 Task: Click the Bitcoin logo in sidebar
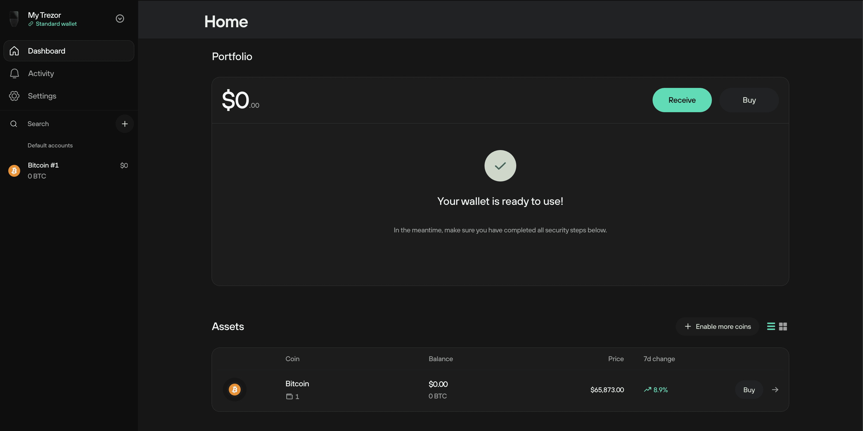[x=14, y=171]
